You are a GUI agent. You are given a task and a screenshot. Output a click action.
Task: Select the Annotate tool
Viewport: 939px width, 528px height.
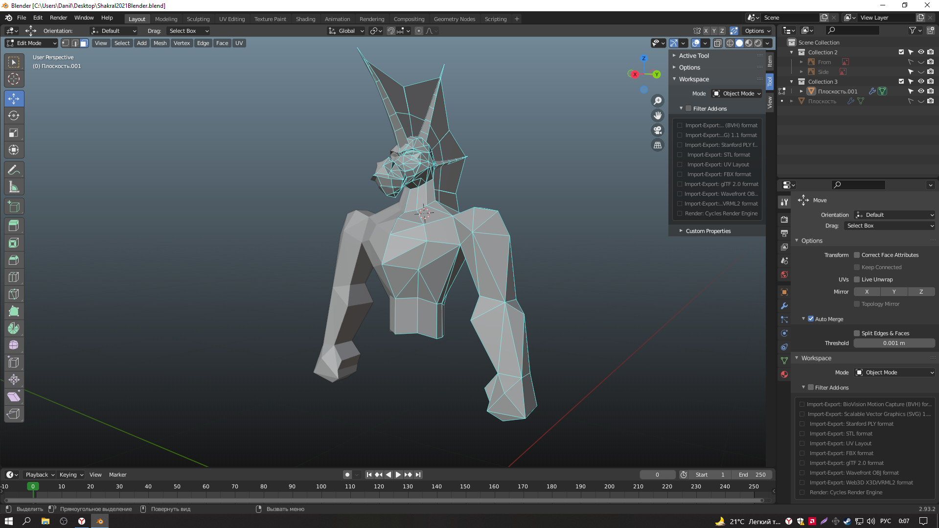(x=14, y=170)
